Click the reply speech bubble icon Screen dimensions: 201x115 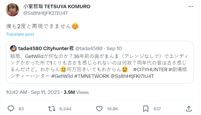(x=11, y=108)
